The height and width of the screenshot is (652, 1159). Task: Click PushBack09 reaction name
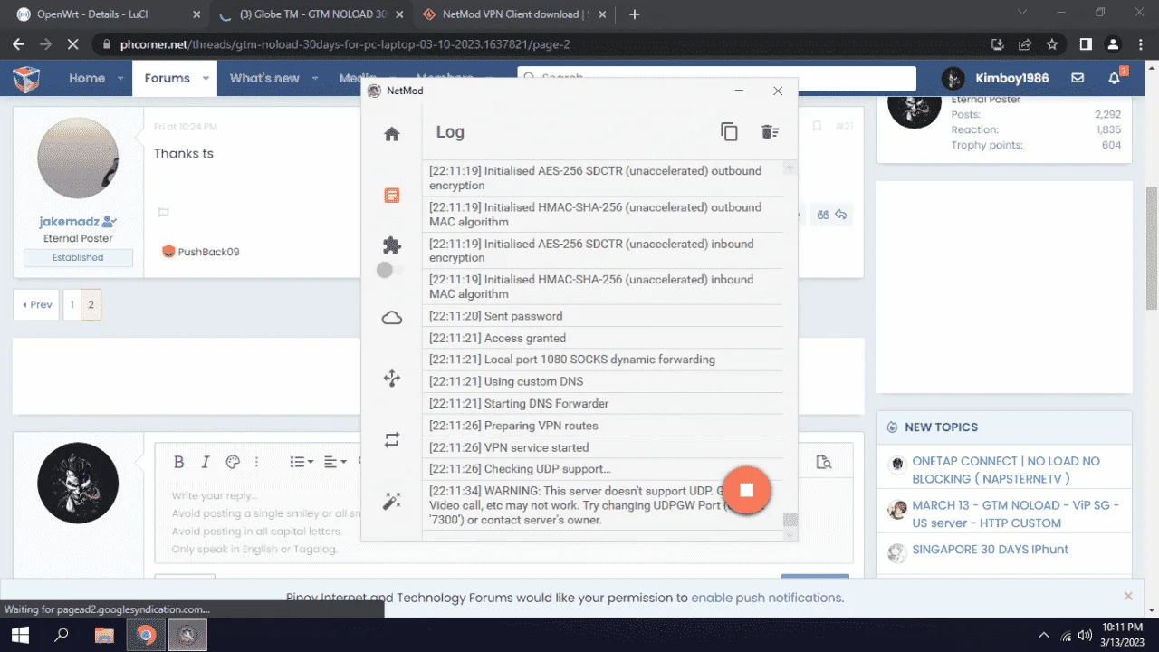[x=209, y=252]
